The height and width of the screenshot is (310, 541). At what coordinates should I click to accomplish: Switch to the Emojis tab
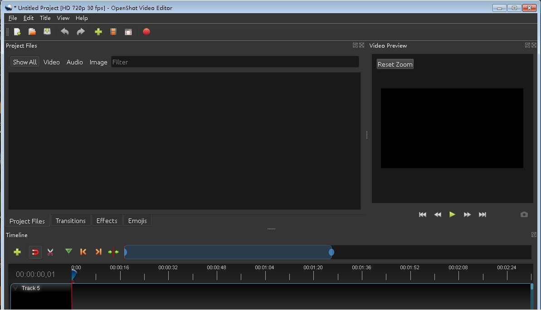(137, 221)
